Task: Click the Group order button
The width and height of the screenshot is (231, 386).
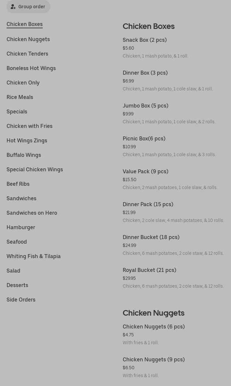Action: [x=28, y=7]
